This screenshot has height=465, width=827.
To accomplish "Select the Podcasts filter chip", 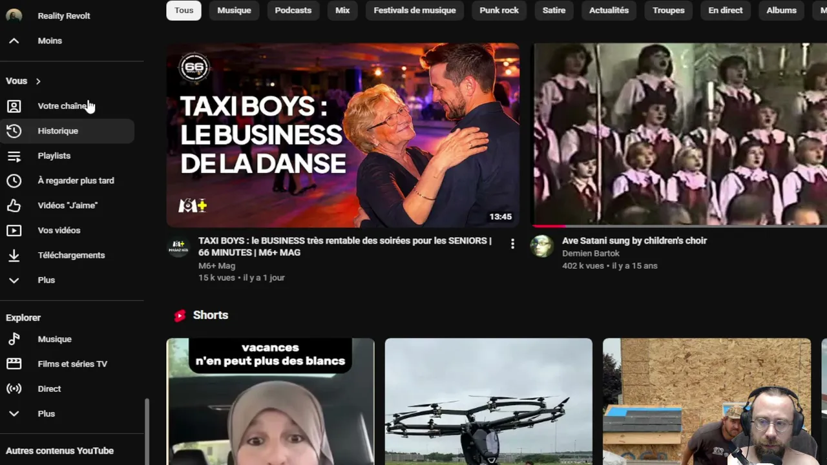I will pyautogui.click(x=293, y=10).
